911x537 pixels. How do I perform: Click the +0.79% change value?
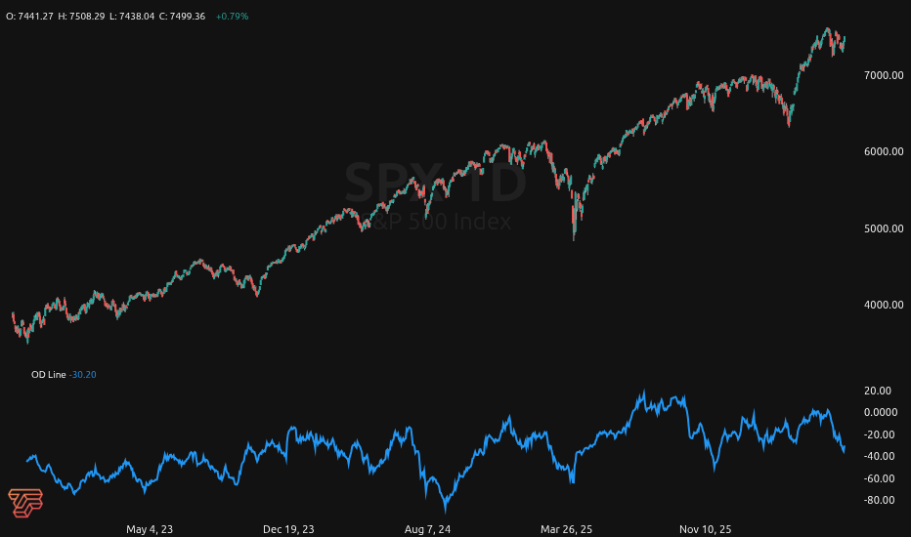(232, 17)
